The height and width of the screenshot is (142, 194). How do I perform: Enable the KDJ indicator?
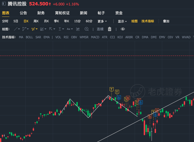click(x=120, y=37)
